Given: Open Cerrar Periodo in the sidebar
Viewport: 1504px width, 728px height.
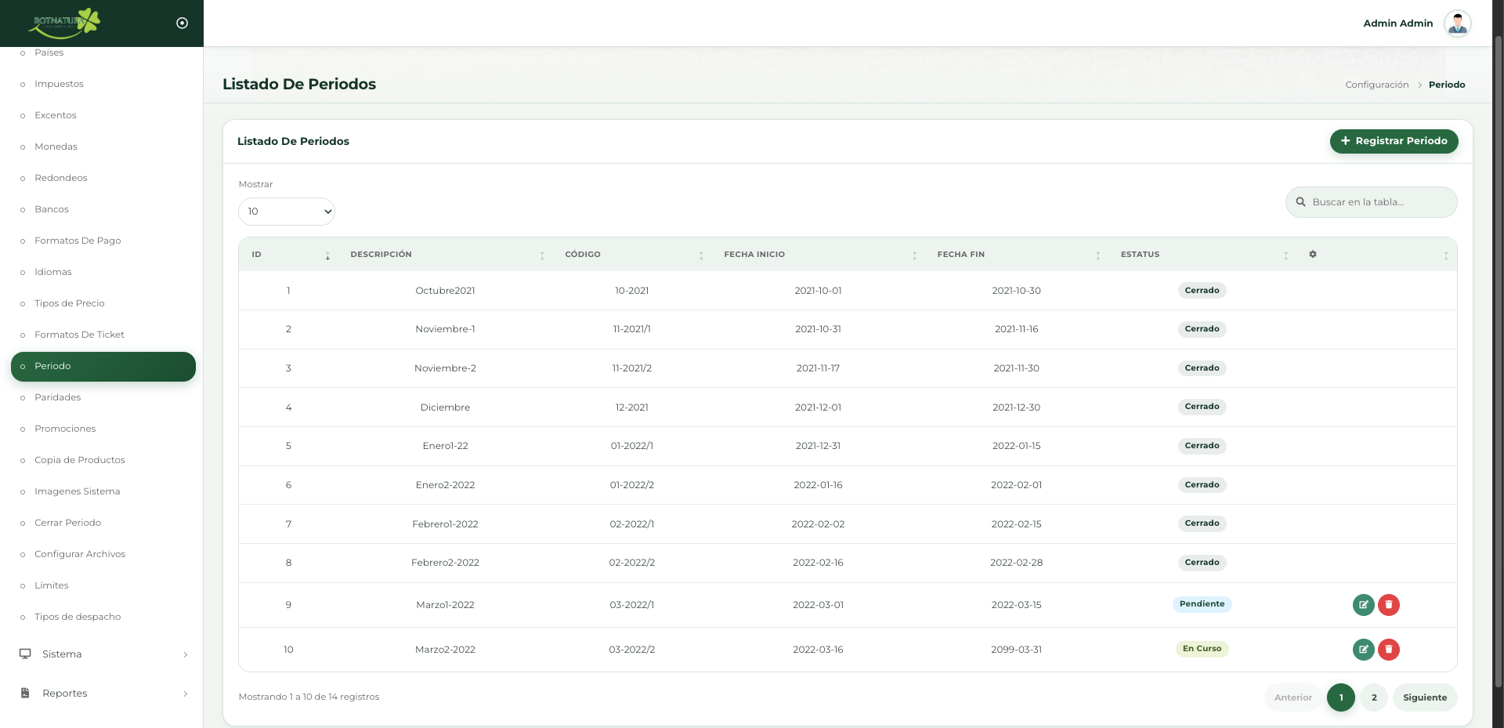Looking at the screenshot, I should click(x=68, y=523).
